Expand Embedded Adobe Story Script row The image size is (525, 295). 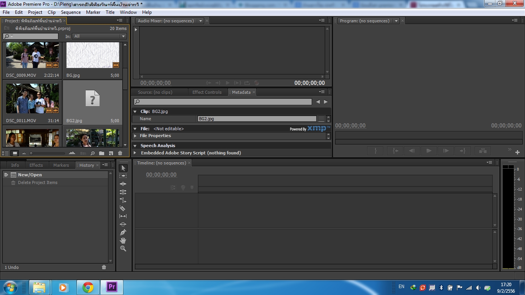(135, 153)
